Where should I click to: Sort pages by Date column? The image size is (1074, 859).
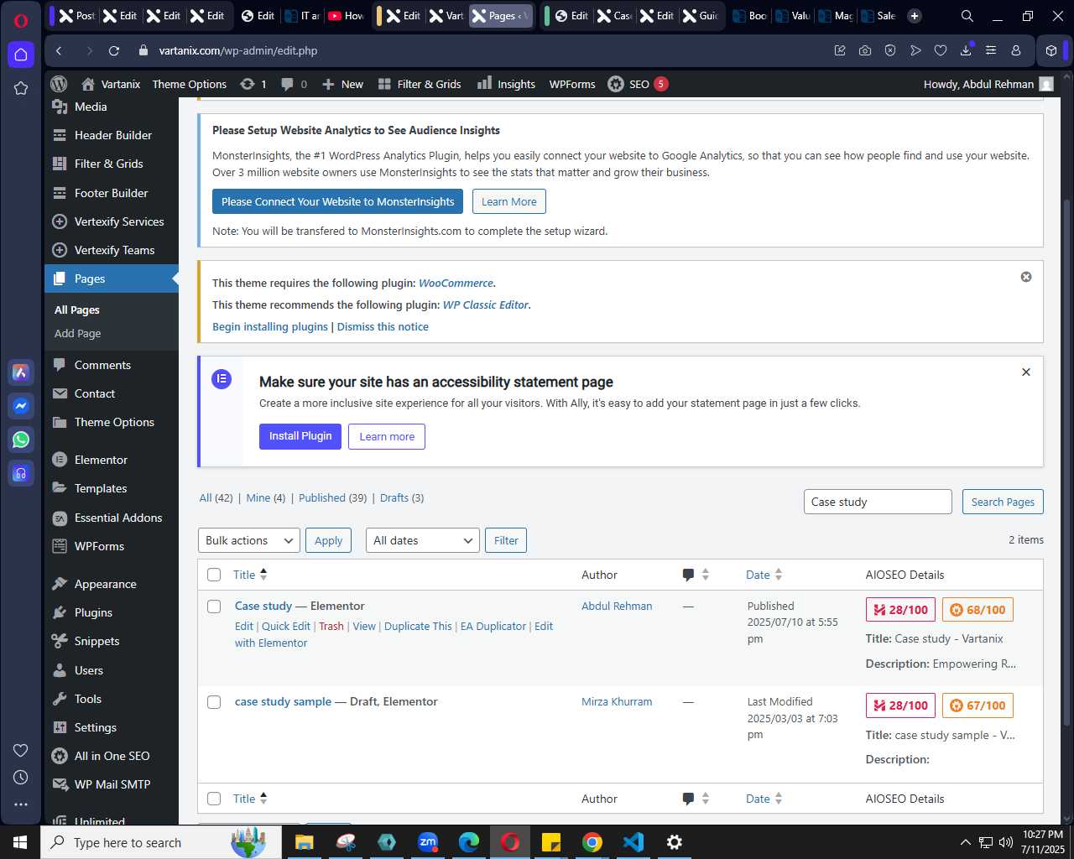[x=764, y=575]
